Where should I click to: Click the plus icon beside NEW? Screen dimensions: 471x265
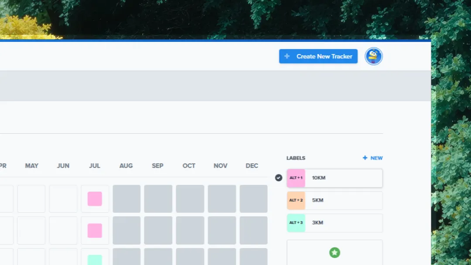[x=365, y=158]
